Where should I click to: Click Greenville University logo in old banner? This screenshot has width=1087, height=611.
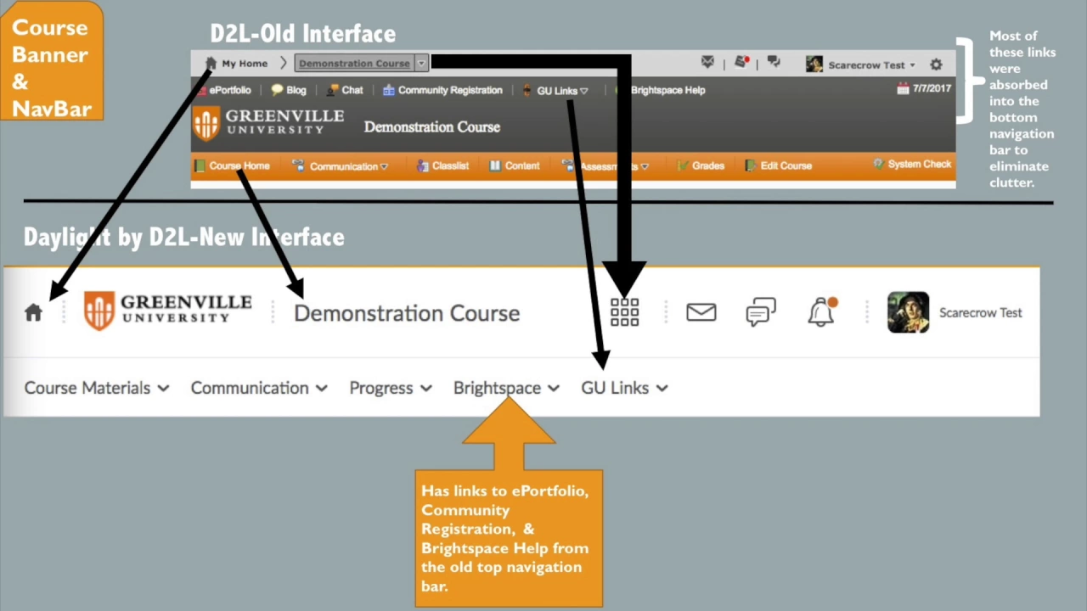click(268, 123)
